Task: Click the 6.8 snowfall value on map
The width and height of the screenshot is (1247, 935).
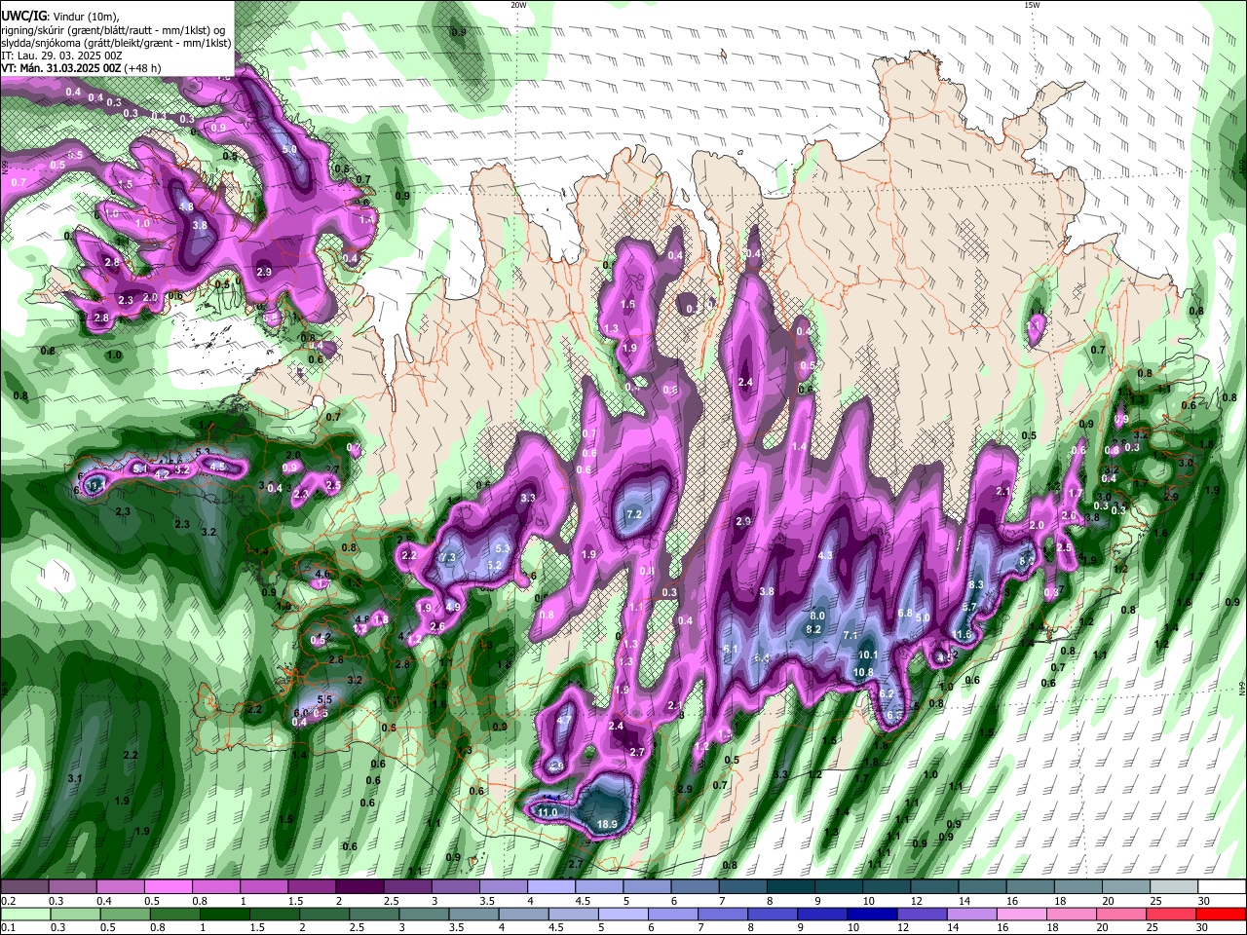Action: point(904,613)
